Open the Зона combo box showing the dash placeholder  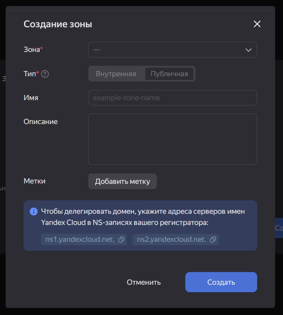click(173, 49)
